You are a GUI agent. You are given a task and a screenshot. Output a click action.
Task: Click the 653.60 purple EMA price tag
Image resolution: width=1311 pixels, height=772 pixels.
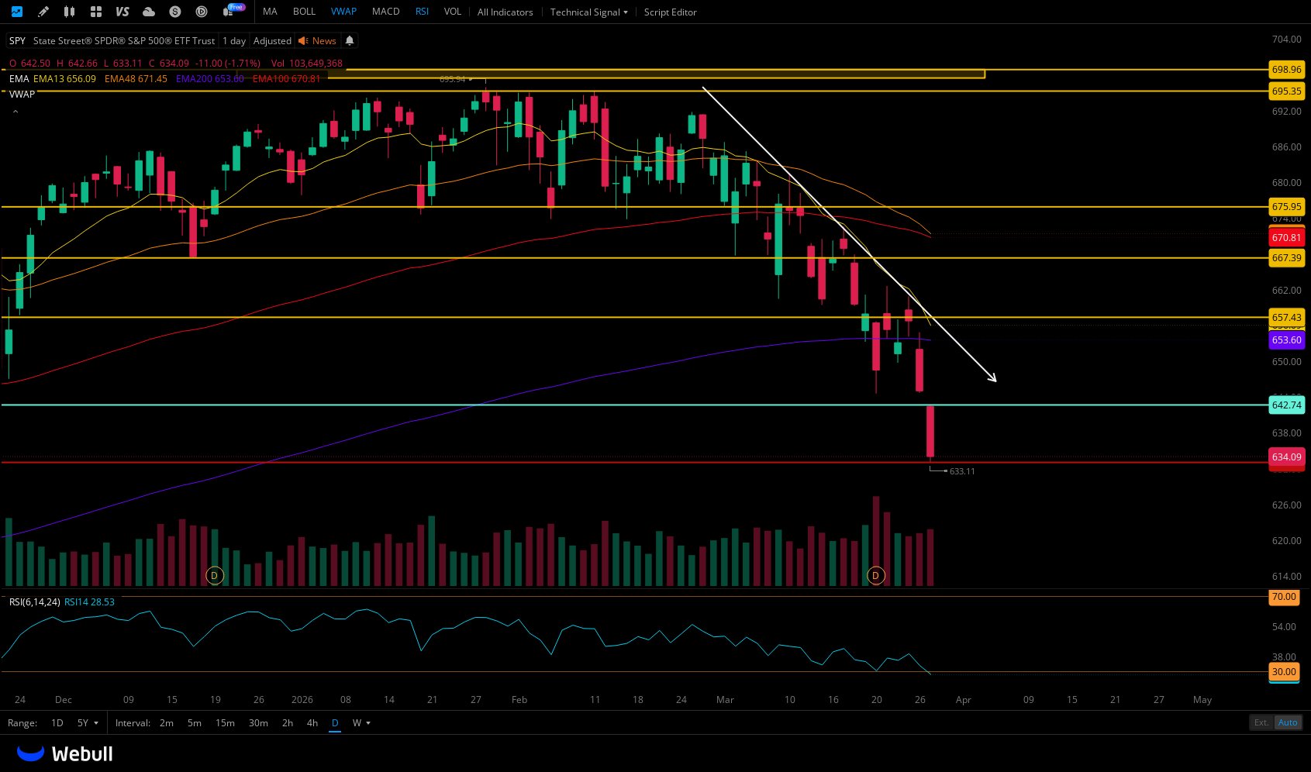click(1286, 339)
